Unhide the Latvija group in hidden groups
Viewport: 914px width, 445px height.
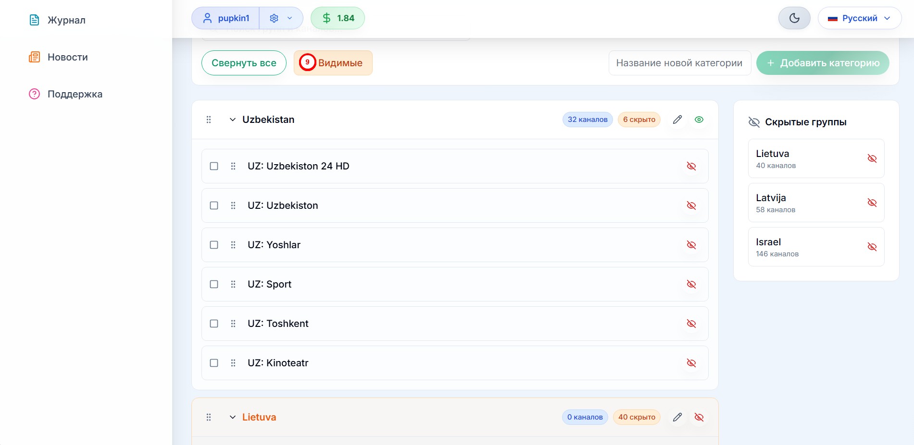coord(872,203)
